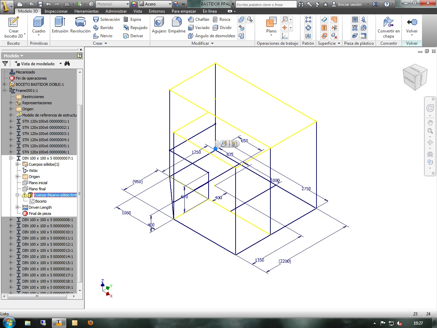
Task: Expand the Cuerpos sólidos(1) node
Action: (17, 164)
